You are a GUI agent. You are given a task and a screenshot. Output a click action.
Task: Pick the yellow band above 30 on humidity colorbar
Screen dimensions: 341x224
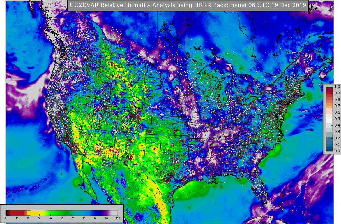(39, 213)
